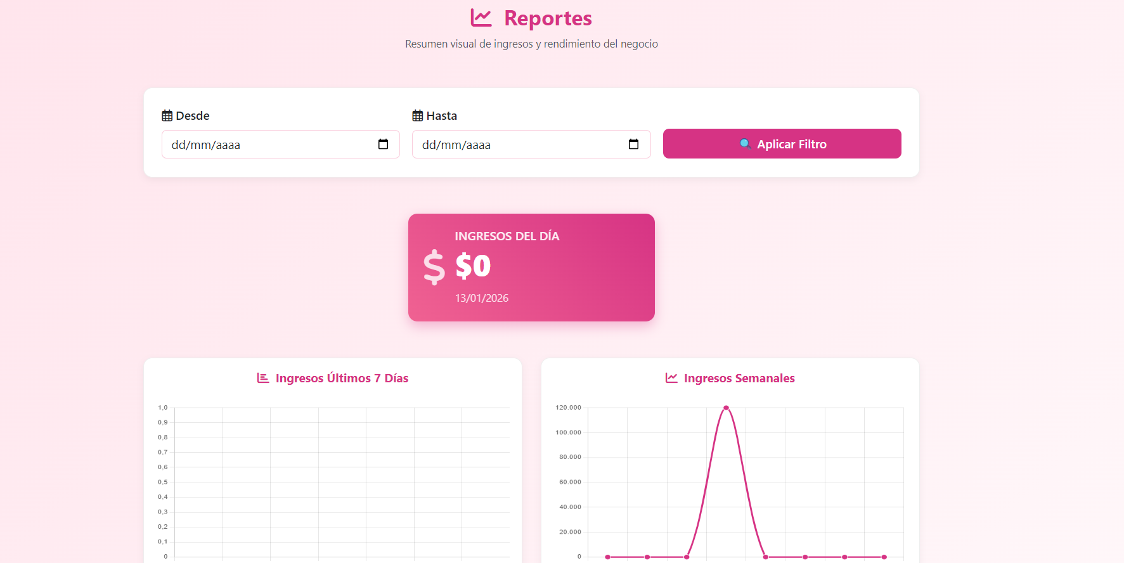The height and width of the screenshot is (563, 1124).
Task: Focus the Hasta date input field
Action: click(x=520, y=145)
